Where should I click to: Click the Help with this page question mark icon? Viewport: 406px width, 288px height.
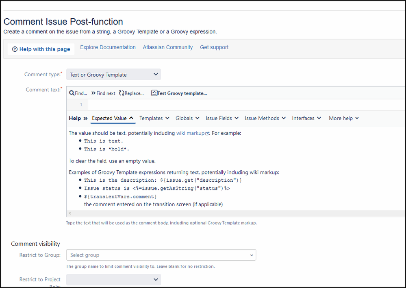[15, 49]
